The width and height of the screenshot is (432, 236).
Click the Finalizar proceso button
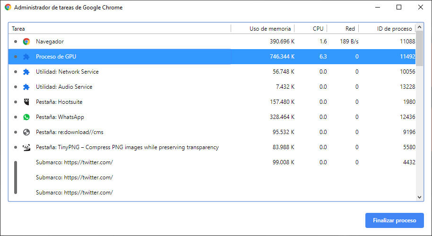coord(395,220)
